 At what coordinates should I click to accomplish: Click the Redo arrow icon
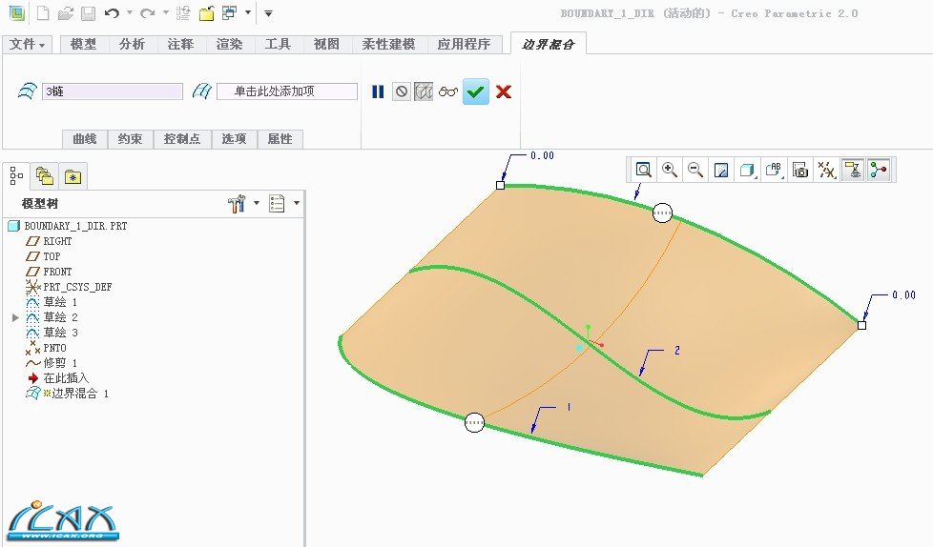(x=147, y=13)
